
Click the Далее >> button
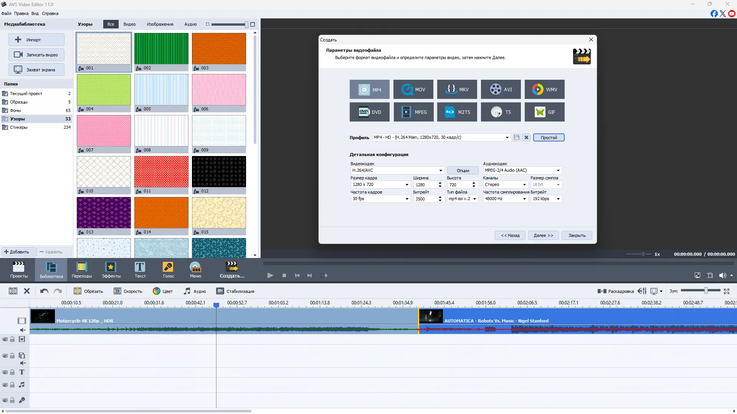pyautogui.click(x=543, y=235)
